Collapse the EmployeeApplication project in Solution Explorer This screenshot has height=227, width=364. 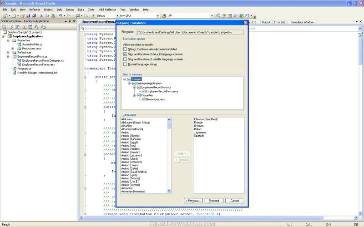(x=3, y=36)
